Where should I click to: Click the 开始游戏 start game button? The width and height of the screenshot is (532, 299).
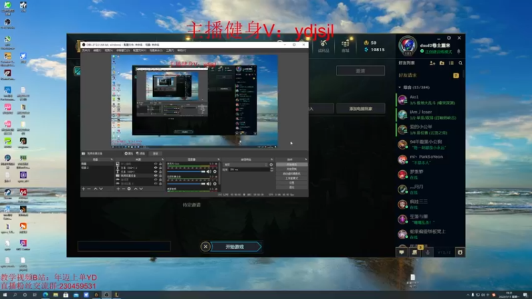click(x=236, y=247)
